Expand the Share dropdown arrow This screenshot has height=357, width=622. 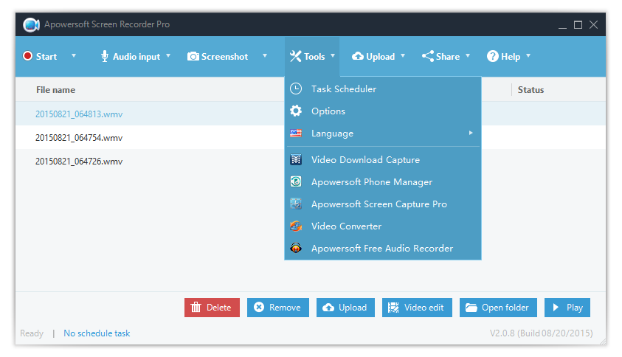click(x=468, y=56)
